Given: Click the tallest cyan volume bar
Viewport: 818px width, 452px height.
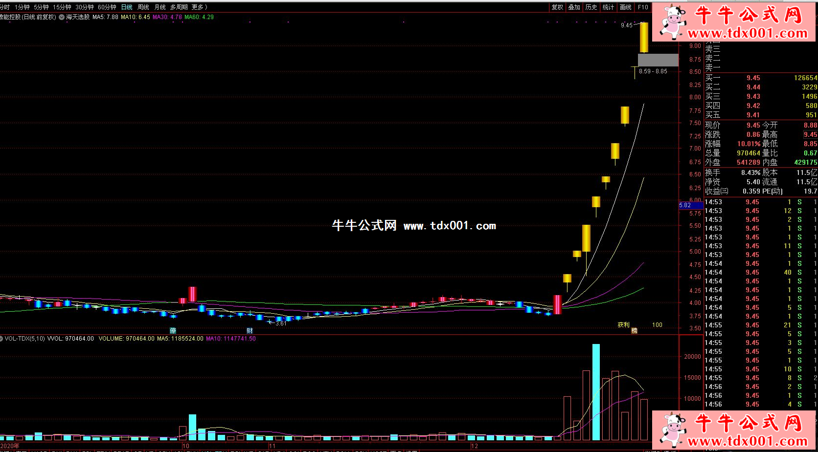Looking at the screenshot, I should [x=596, y=392].
